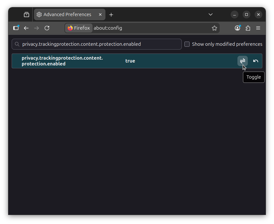
Task: Go back using the back arrow
Action: (x=26, y=28)
